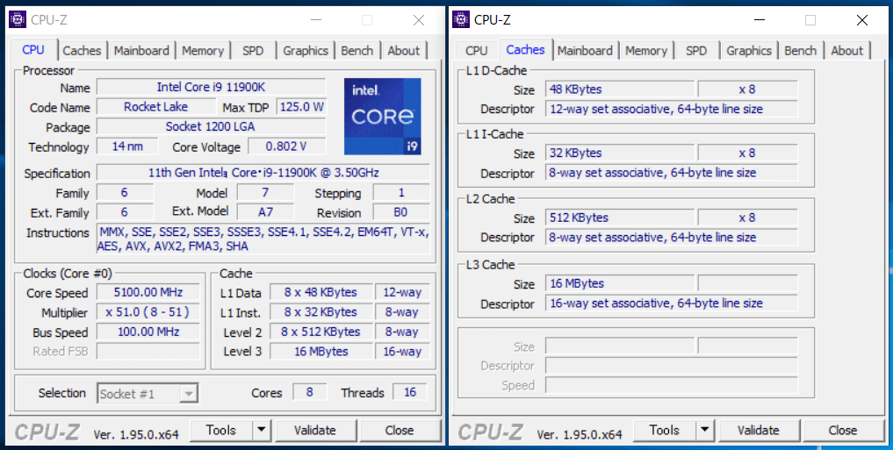Image resolution: width=893 pixels, height=450 pixels.
Task: Switch to the CPU tab in the Caches window
Action: (x=477, y=51)
